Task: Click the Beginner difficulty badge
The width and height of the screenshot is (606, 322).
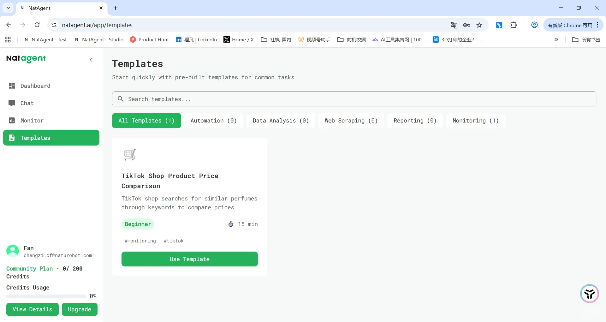Action: (x=138, y=224)
